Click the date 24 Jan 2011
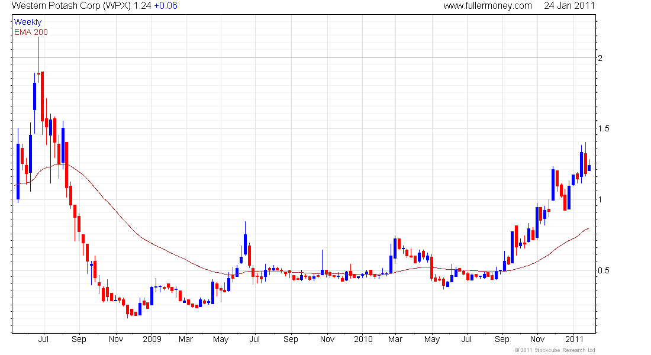Image resolution: width=651 pixels, height=355 pixels. pos(569,6)
